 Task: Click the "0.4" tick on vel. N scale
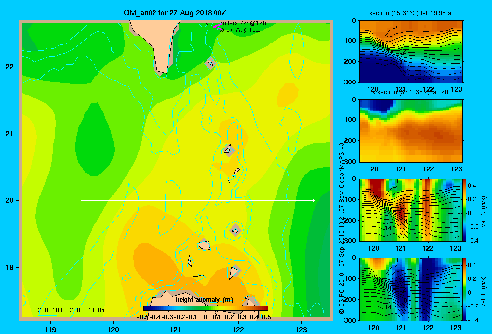472,186
